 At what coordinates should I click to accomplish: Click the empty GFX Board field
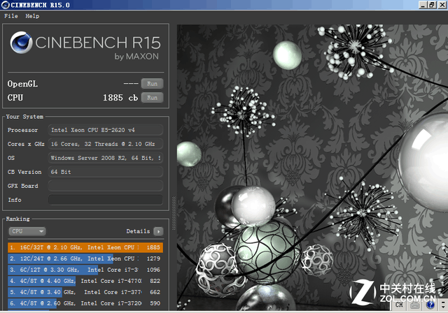coord(105,186)
